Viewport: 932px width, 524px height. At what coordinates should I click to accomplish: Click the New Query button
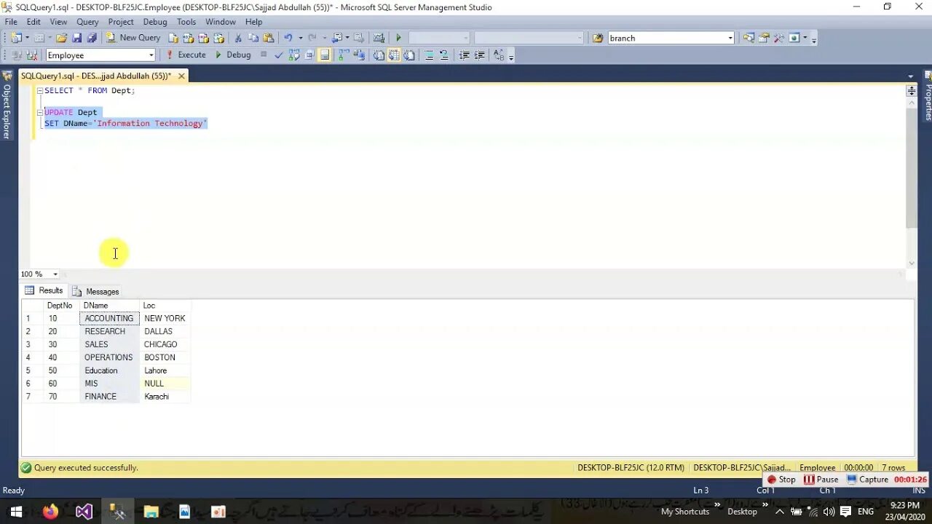[133, 38]
